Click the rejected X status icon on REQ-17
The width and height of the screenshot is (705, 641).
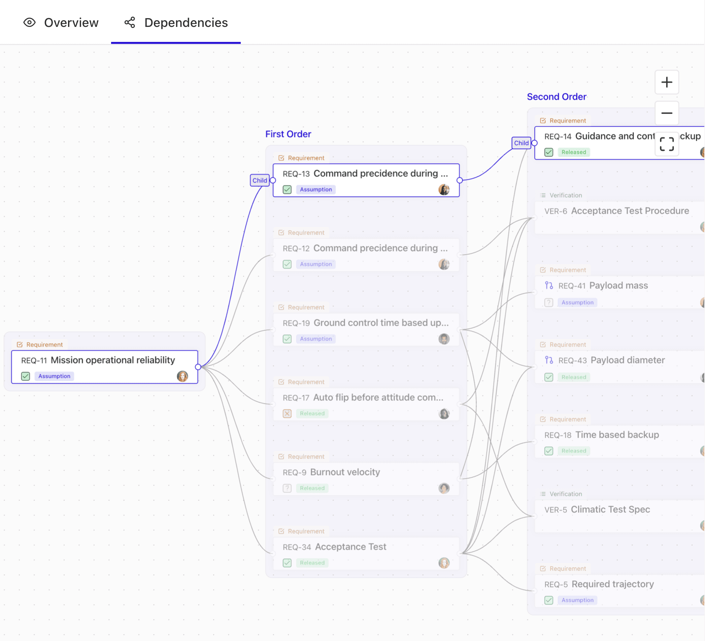pyautogui.click(x=287, y=413)
